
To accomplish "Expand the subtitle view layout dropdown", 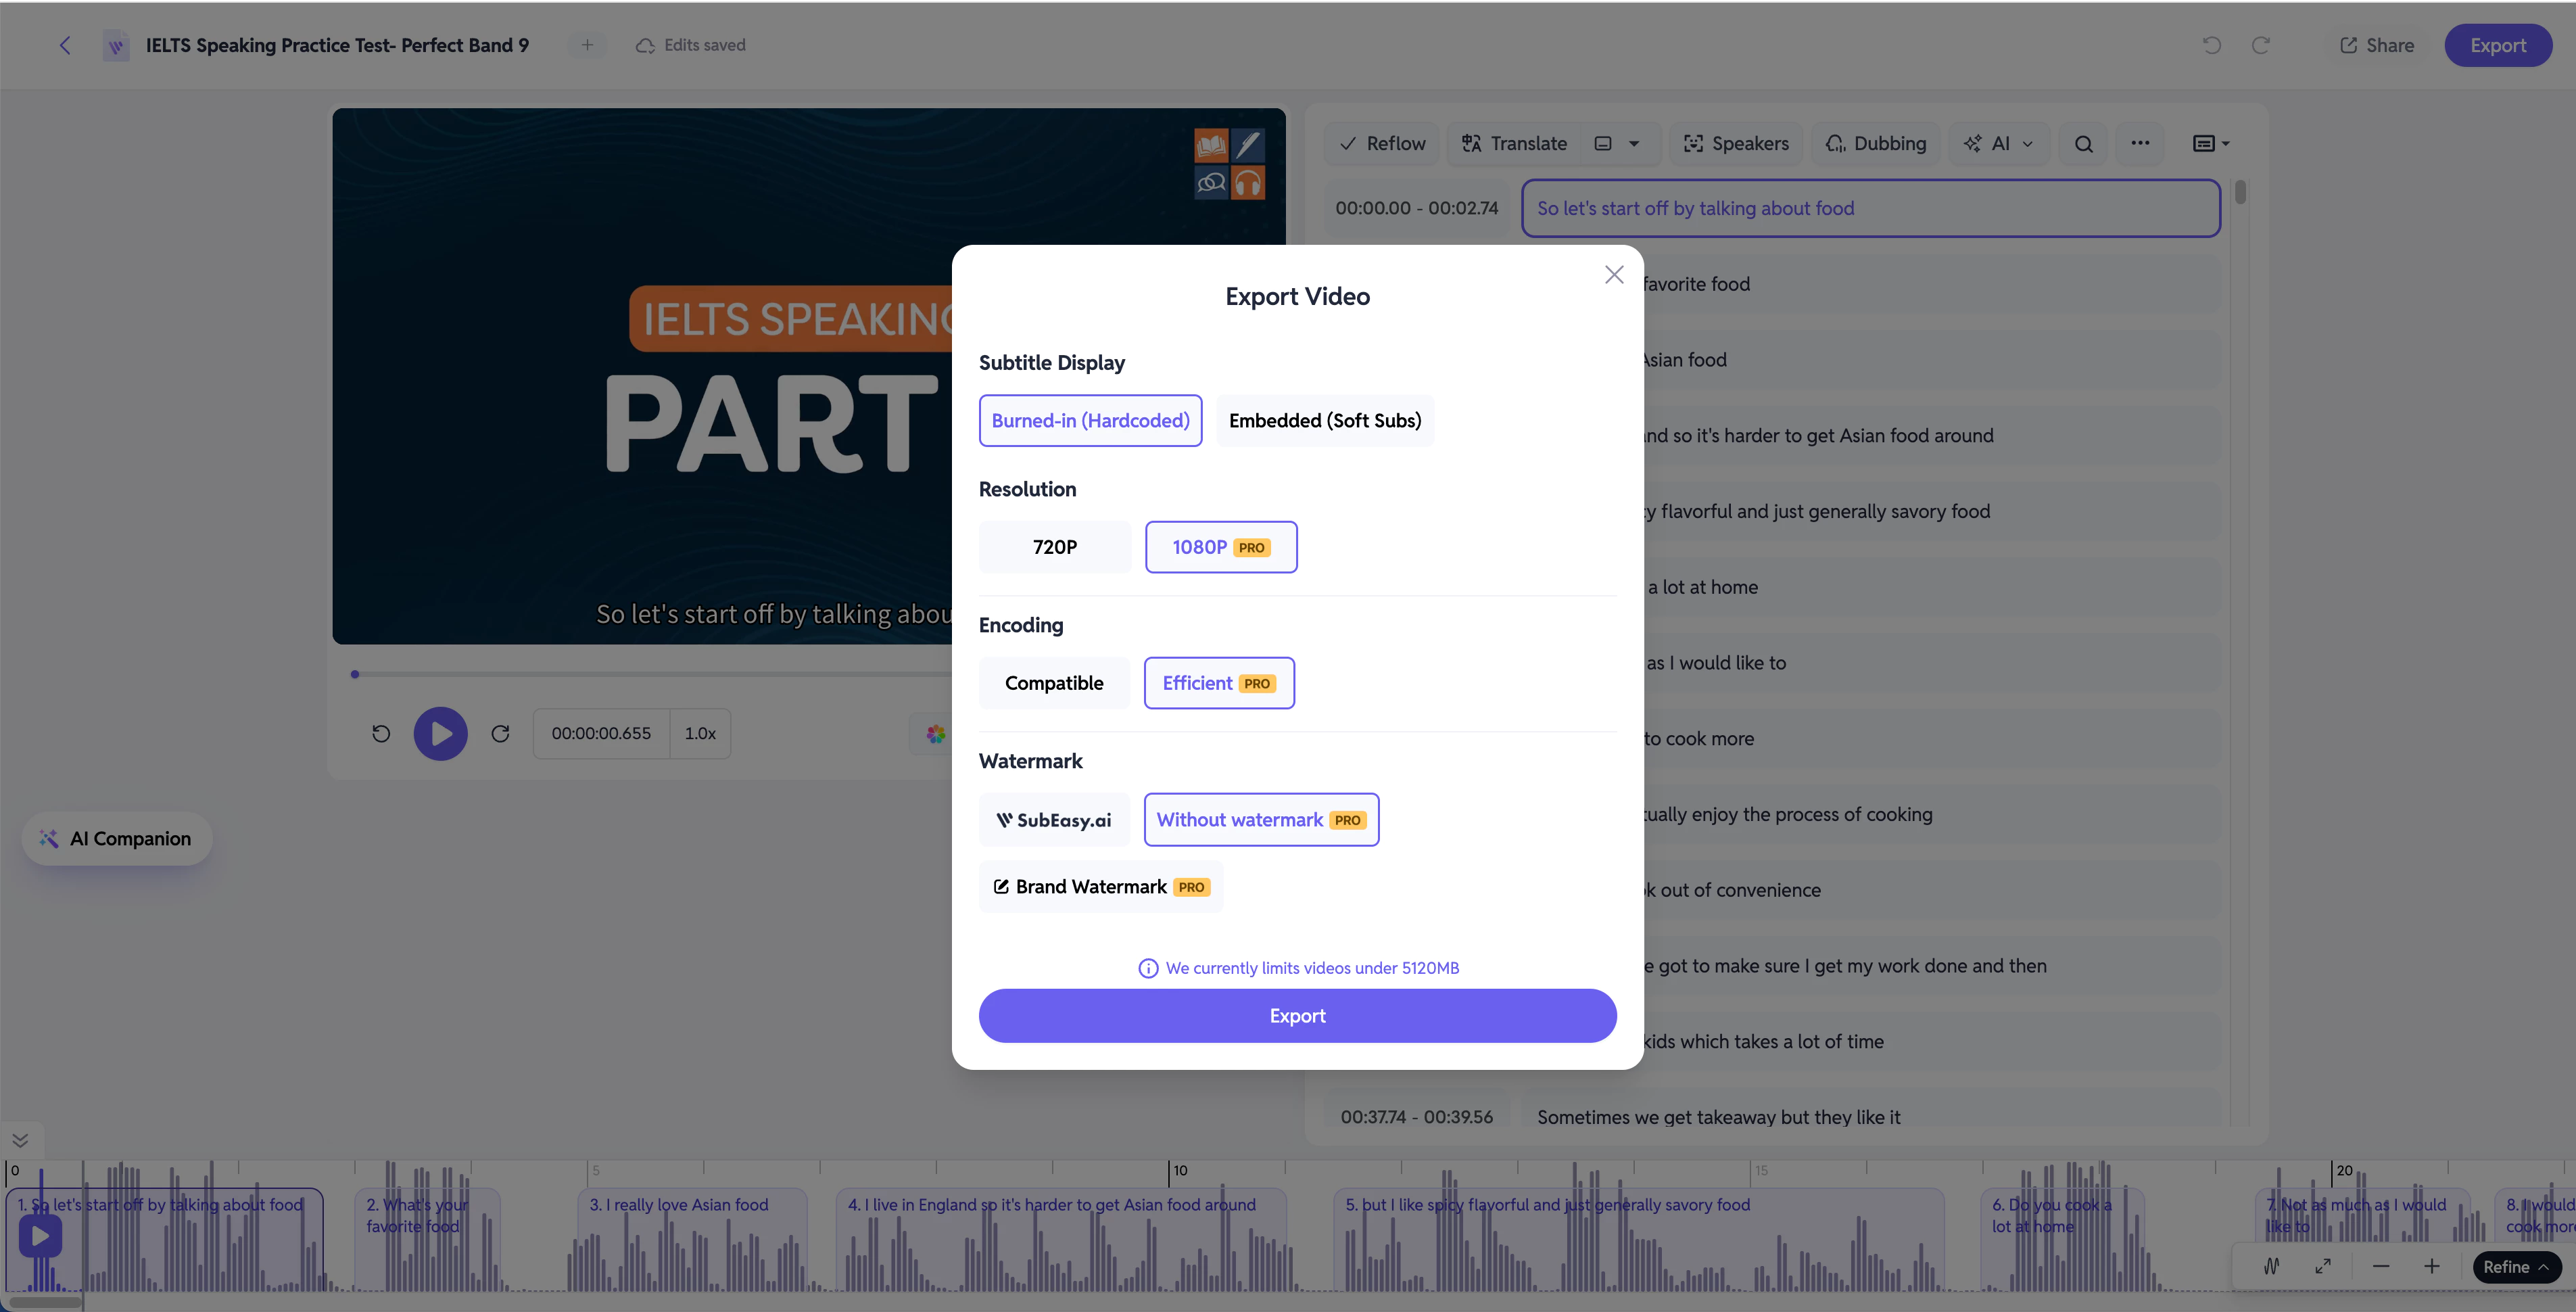I will coord(2212,143).
